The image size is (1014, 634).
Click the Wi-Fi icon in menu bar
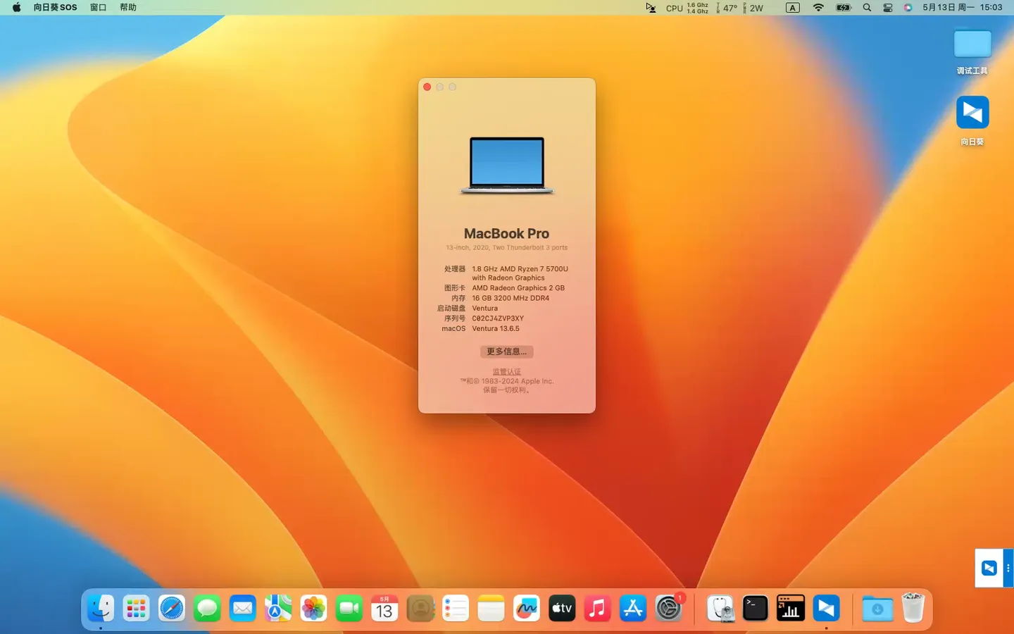coord(818,8)
